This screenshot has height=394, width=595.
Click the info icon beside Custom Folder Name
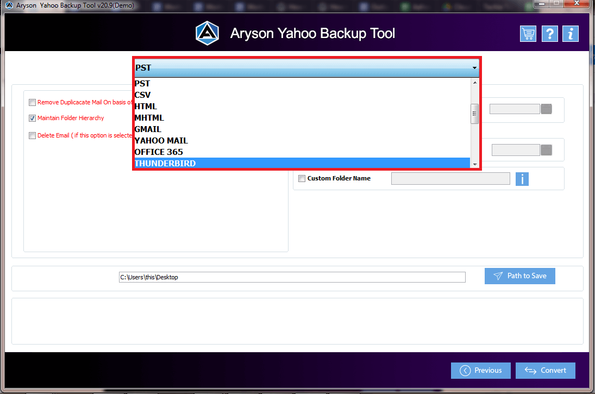click(x=522, y=178)
